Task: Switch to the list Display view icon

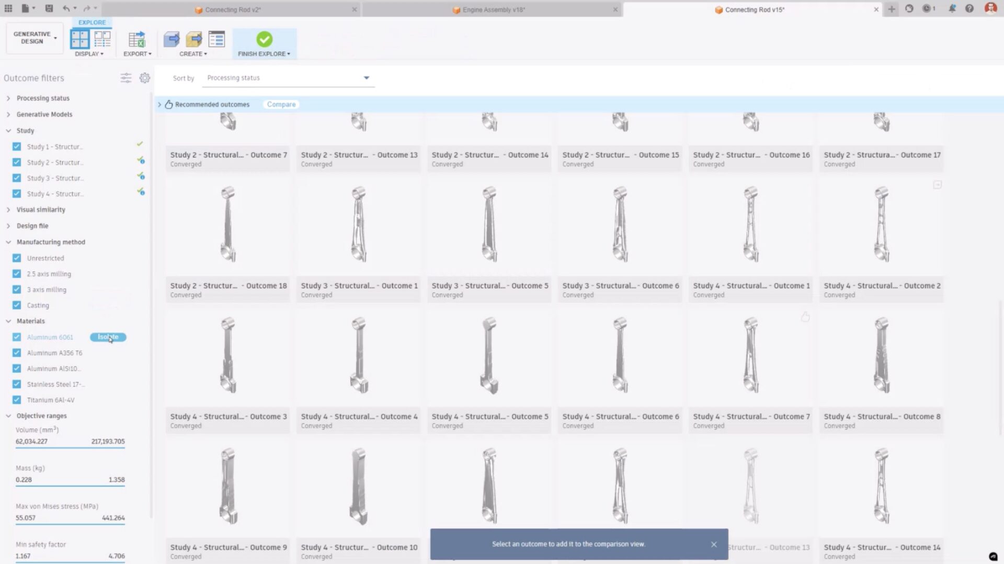Action: tap(102, 39)
